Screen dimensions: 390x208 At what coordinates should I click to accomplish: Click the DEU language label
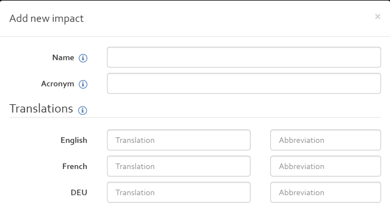point(79,192)
